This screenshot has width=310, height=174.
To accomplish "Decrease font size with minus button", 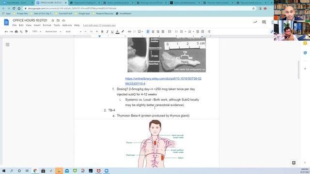I will [x=85, y=31].
